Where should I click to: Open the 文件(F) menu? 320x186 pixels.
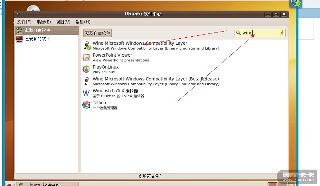coord(24,22)
